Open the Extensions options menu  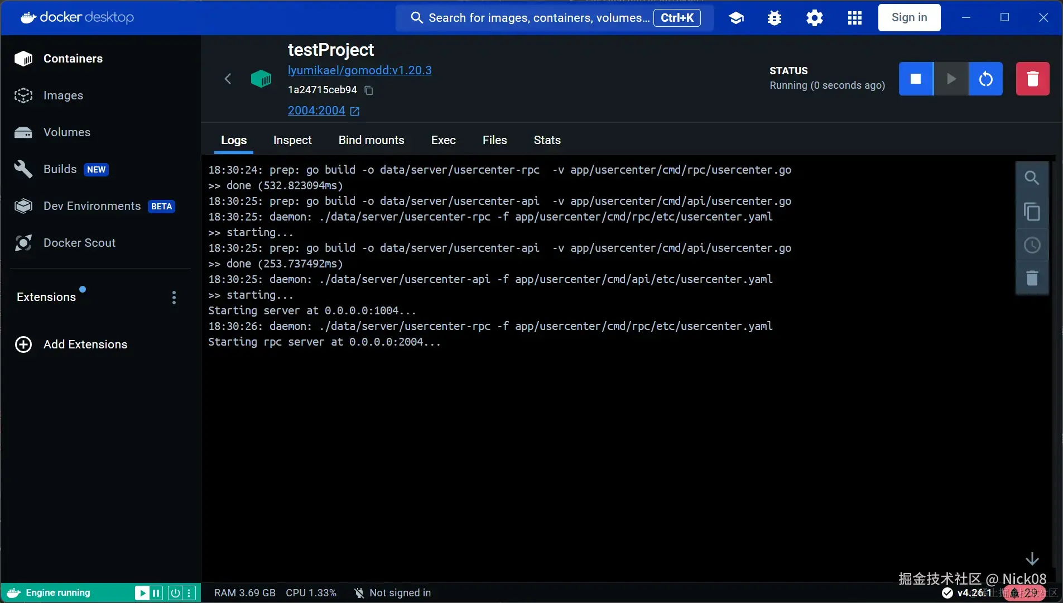(x=174, y=297)
